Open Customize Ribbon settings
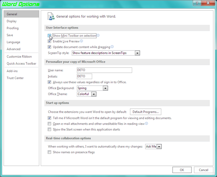The image size is (217, 177). 22,56
